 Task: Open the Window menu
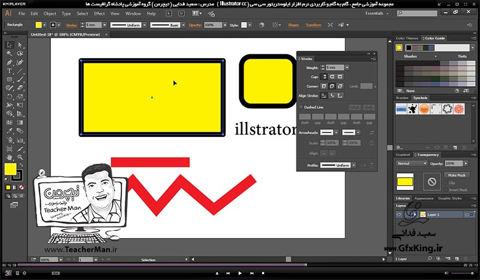tap(133, 13)
